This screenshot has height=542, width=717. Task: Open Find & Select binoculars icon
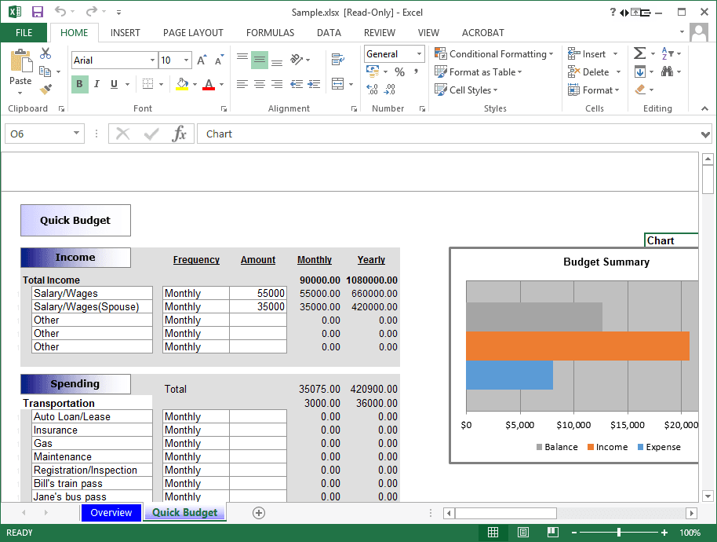point(667,71)
